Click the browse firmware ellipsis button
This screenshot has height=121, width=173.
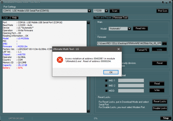164,44
